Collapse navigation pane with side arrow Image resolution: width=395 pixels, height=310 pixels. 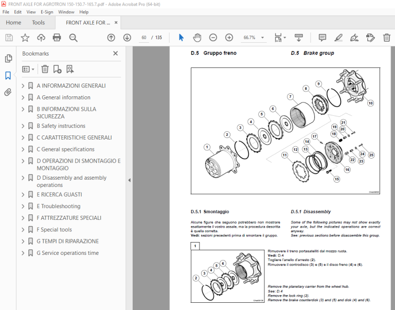pyautogui.click(x=130, y=180)
